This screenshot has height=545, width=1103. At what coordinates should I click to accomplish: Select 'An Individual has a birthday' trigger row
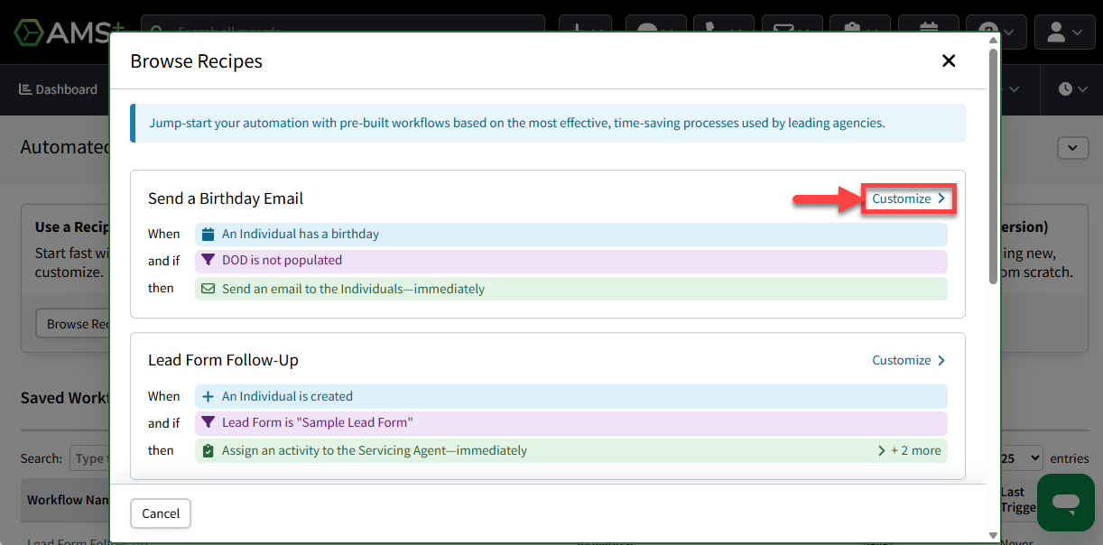pyautogui.click(x=571, y=235)
